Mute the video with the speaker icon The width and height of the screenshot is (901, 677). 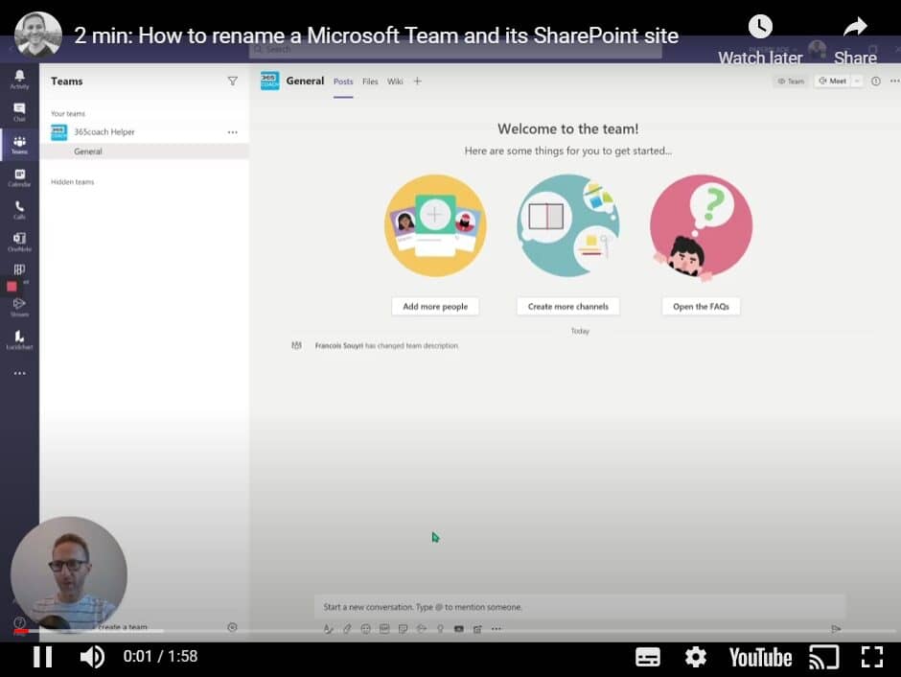92,657
